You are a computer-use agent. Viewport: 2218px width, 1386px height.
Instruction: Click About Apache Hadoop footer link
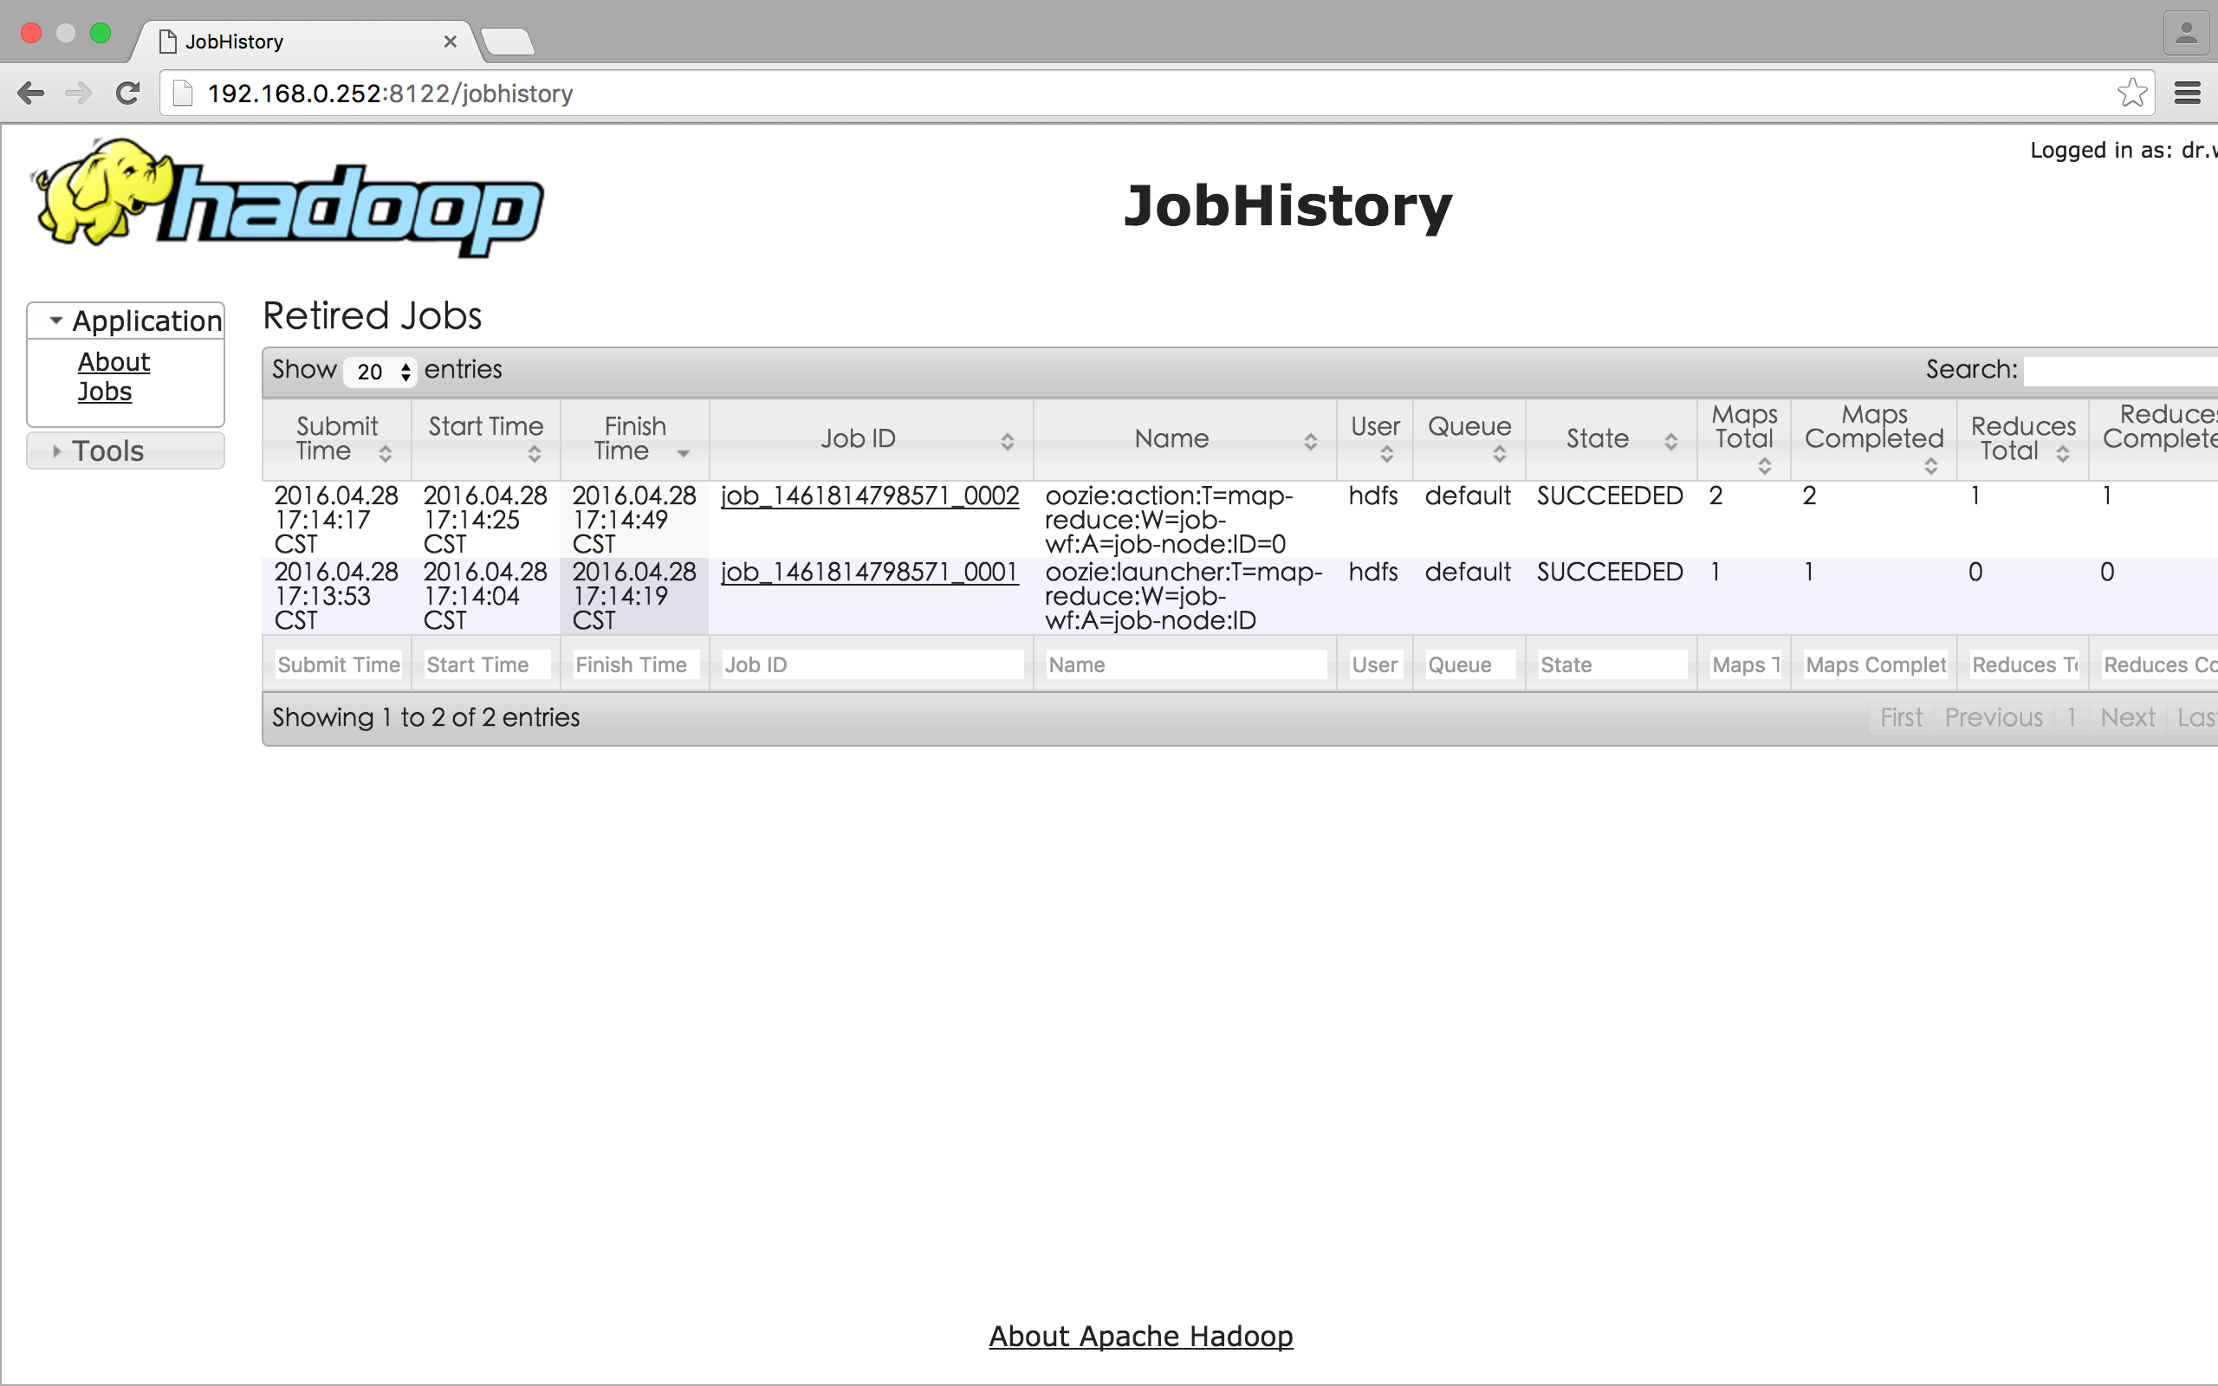(1140, 1336)
